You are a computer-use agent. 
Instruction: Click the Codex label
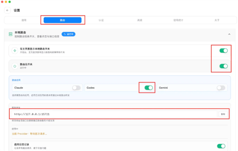(x=91, y=88)
